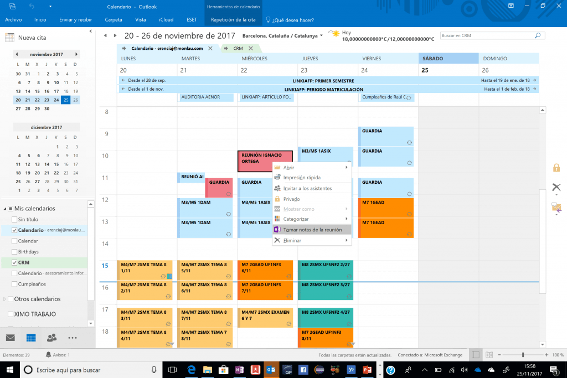This screenshot has height=378, width=567.
Task: Enable the Birthdays calendar checkbox
Action: pos(14,252)
